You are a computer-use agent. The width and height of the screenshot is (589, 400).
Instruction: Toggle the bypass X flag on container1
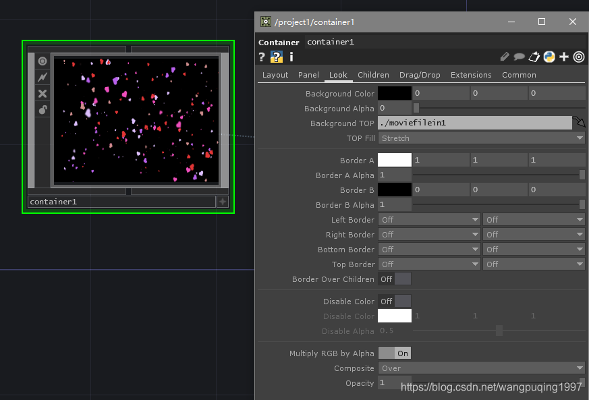(x=43, y=93)
